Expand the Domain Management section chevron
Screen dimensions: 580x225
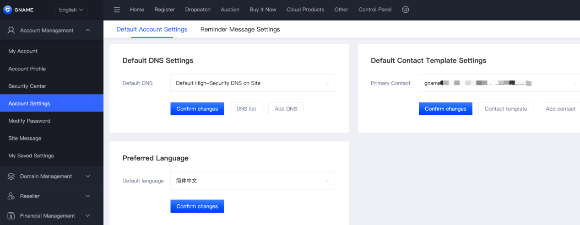tap(88, 176)
